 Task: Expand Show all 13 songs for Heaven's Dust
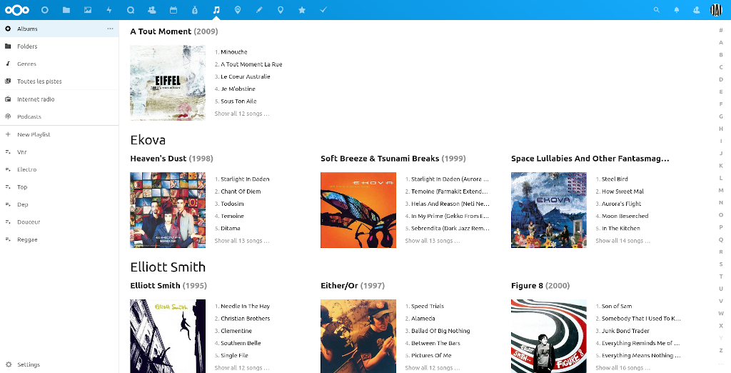242,241
